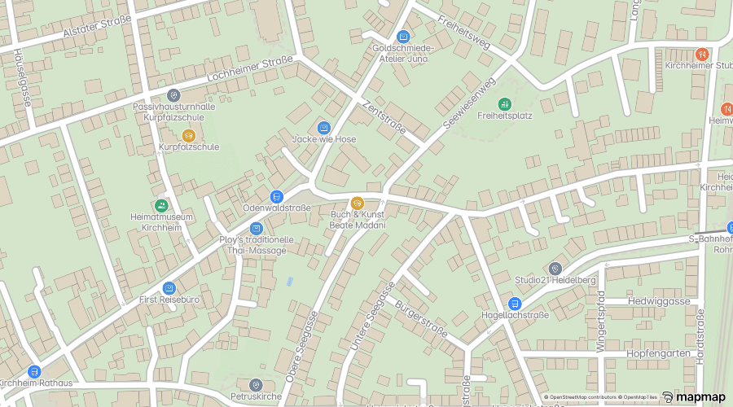Click the Kirchheim Rathaus stop label
Viewport: 733px width, 407px height.
[x=36, y=383]
